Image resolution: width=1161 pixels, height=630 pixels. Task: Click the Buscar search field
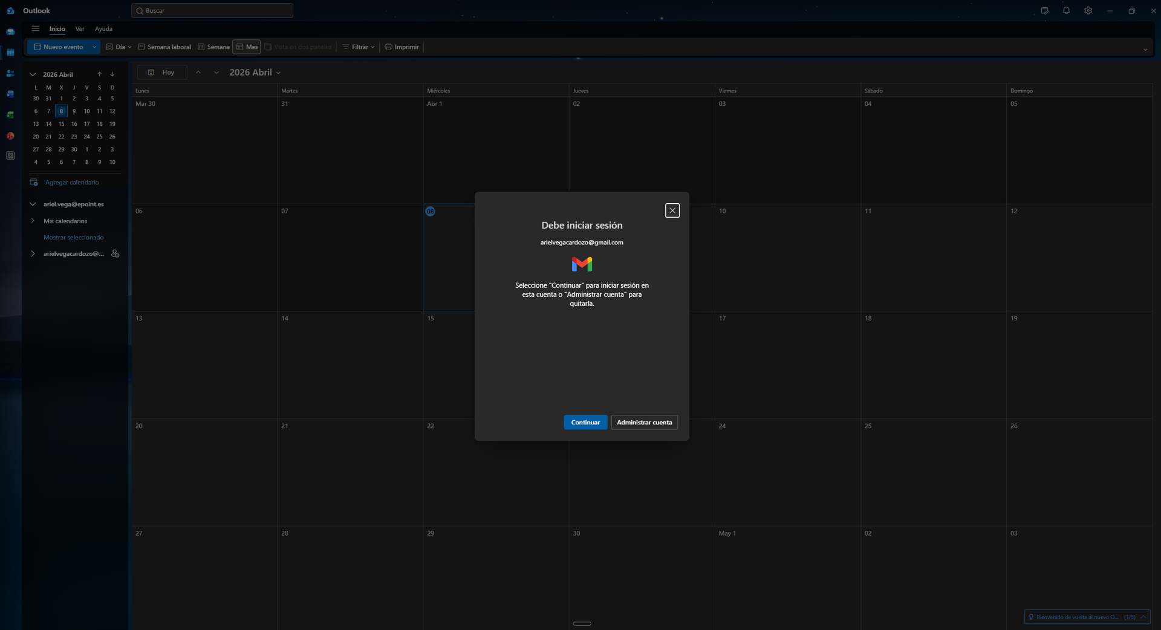click(212, 10)
